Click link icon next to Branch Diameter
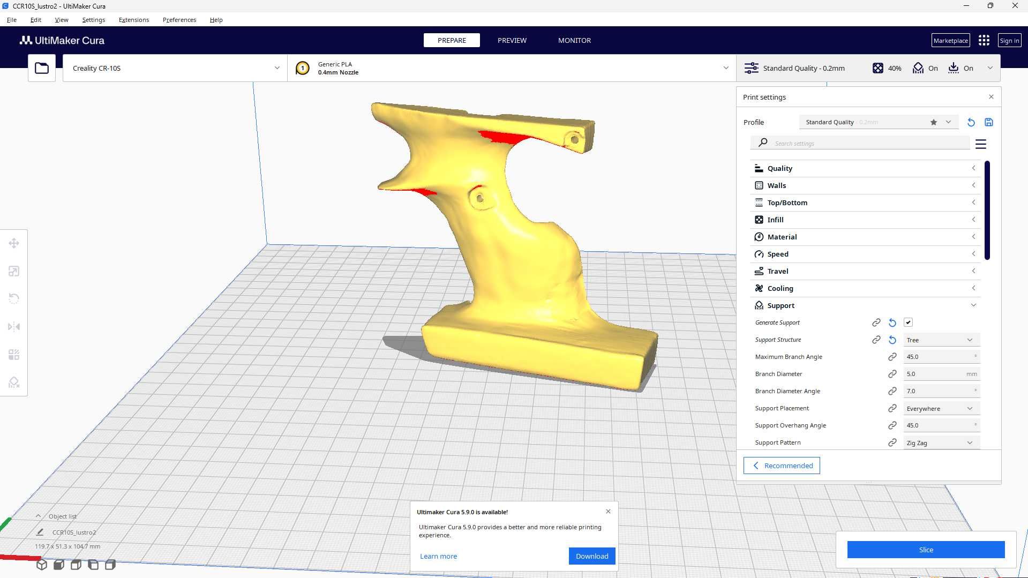Screen dimensions: 1028x578 (x=892, y=374)
